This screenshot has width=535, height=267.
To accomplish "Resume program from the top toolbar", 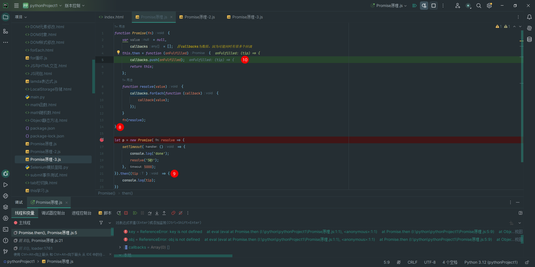I will (415, 6).
